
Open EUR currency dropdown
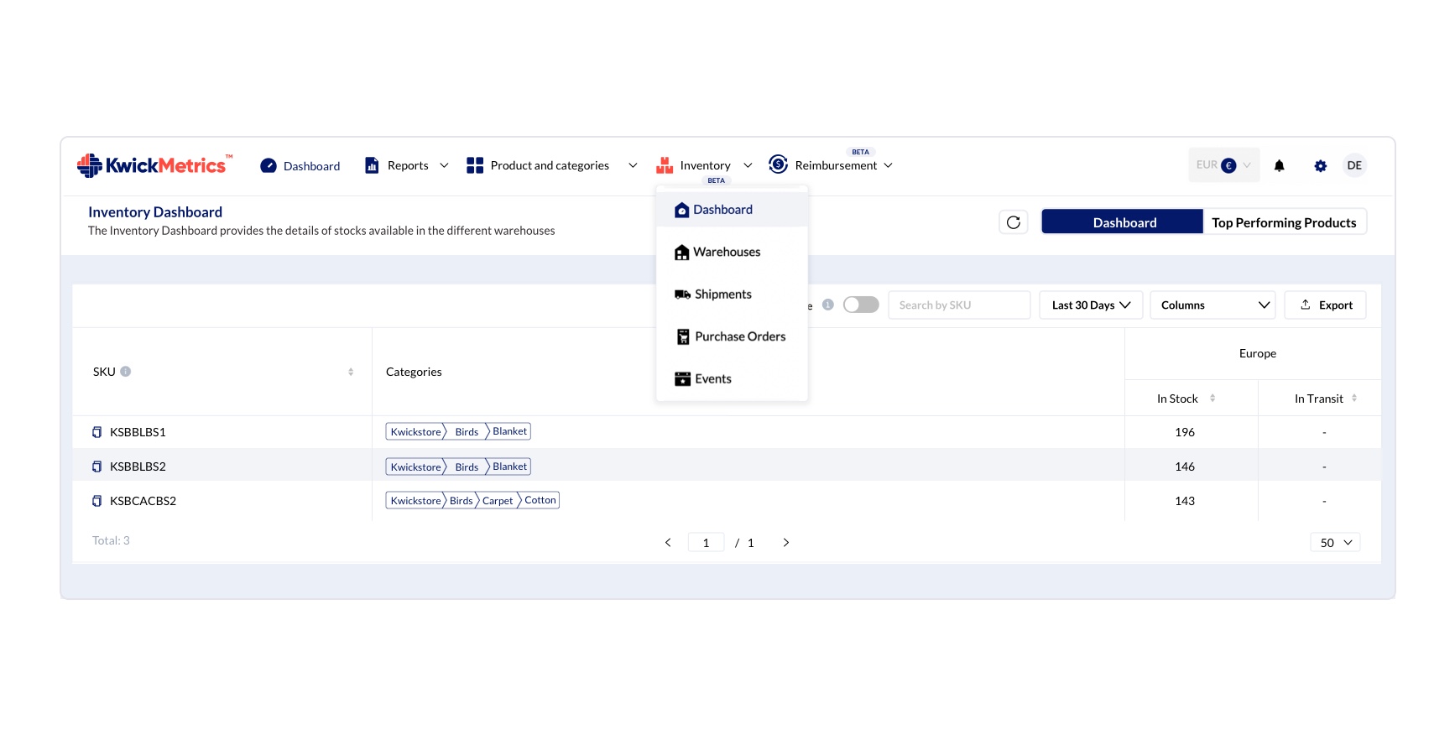pyautogui.click(x=1224, y=165)
